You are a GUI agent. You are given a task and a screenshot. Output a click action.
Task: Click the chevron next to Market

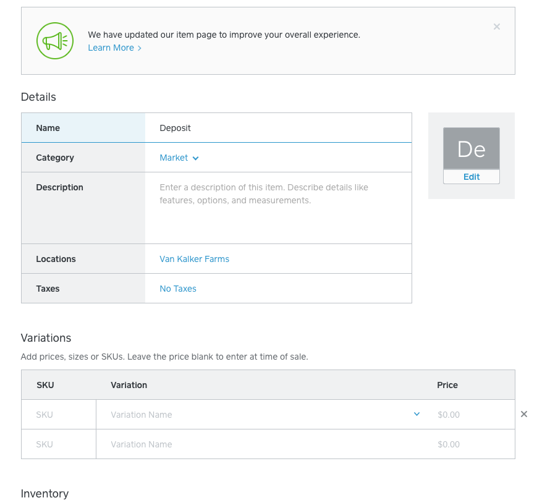196,158
